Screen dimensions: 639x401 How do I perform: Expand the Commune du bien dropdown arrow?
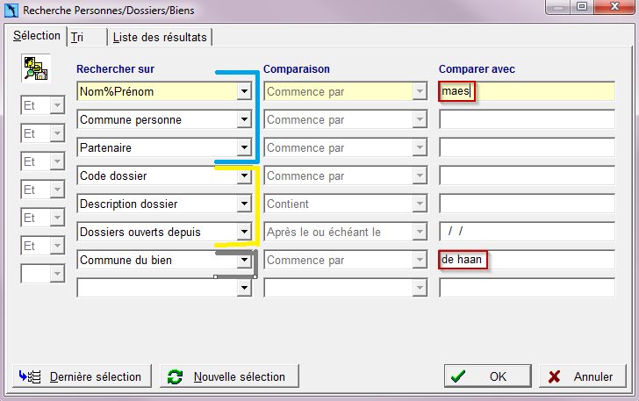coord(244,260)
